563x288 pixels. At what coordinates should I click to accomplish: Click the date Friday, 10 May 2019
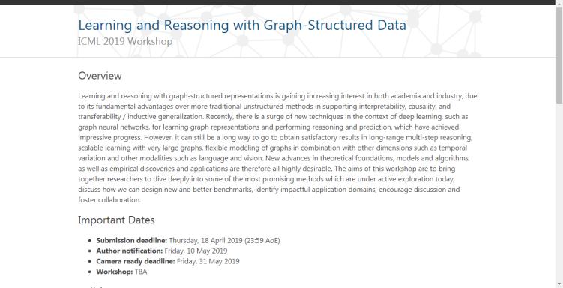click(196, 250)
